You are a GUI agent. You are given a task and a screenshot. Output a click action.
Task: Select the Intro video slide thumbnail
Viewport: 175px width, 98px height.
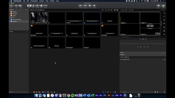pyautogui.click(x=39, y=18)
